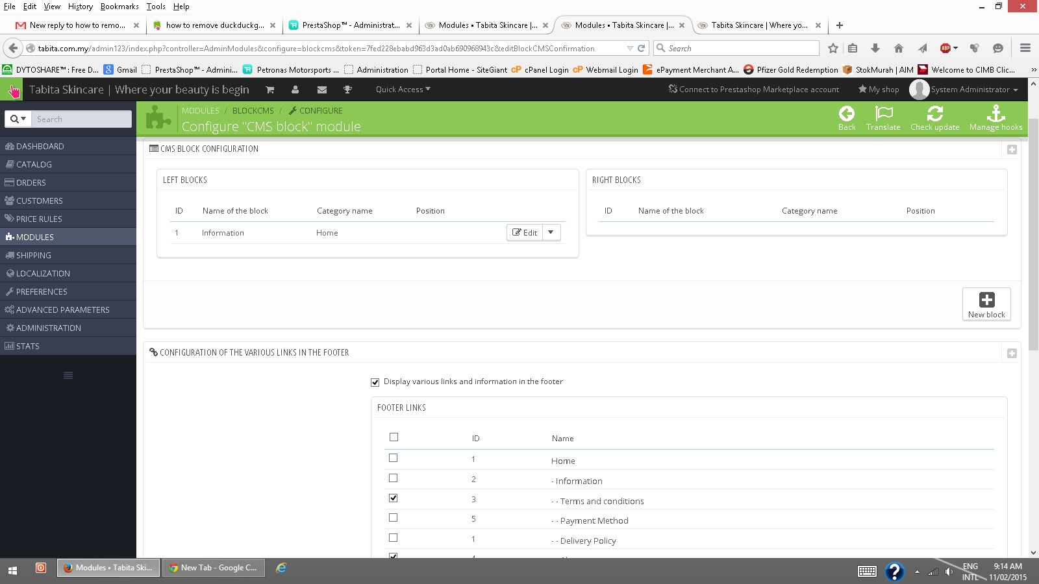Open the dropdown arrow next to Edit
The image size is (1039, 584).
(x=551, y=232)
